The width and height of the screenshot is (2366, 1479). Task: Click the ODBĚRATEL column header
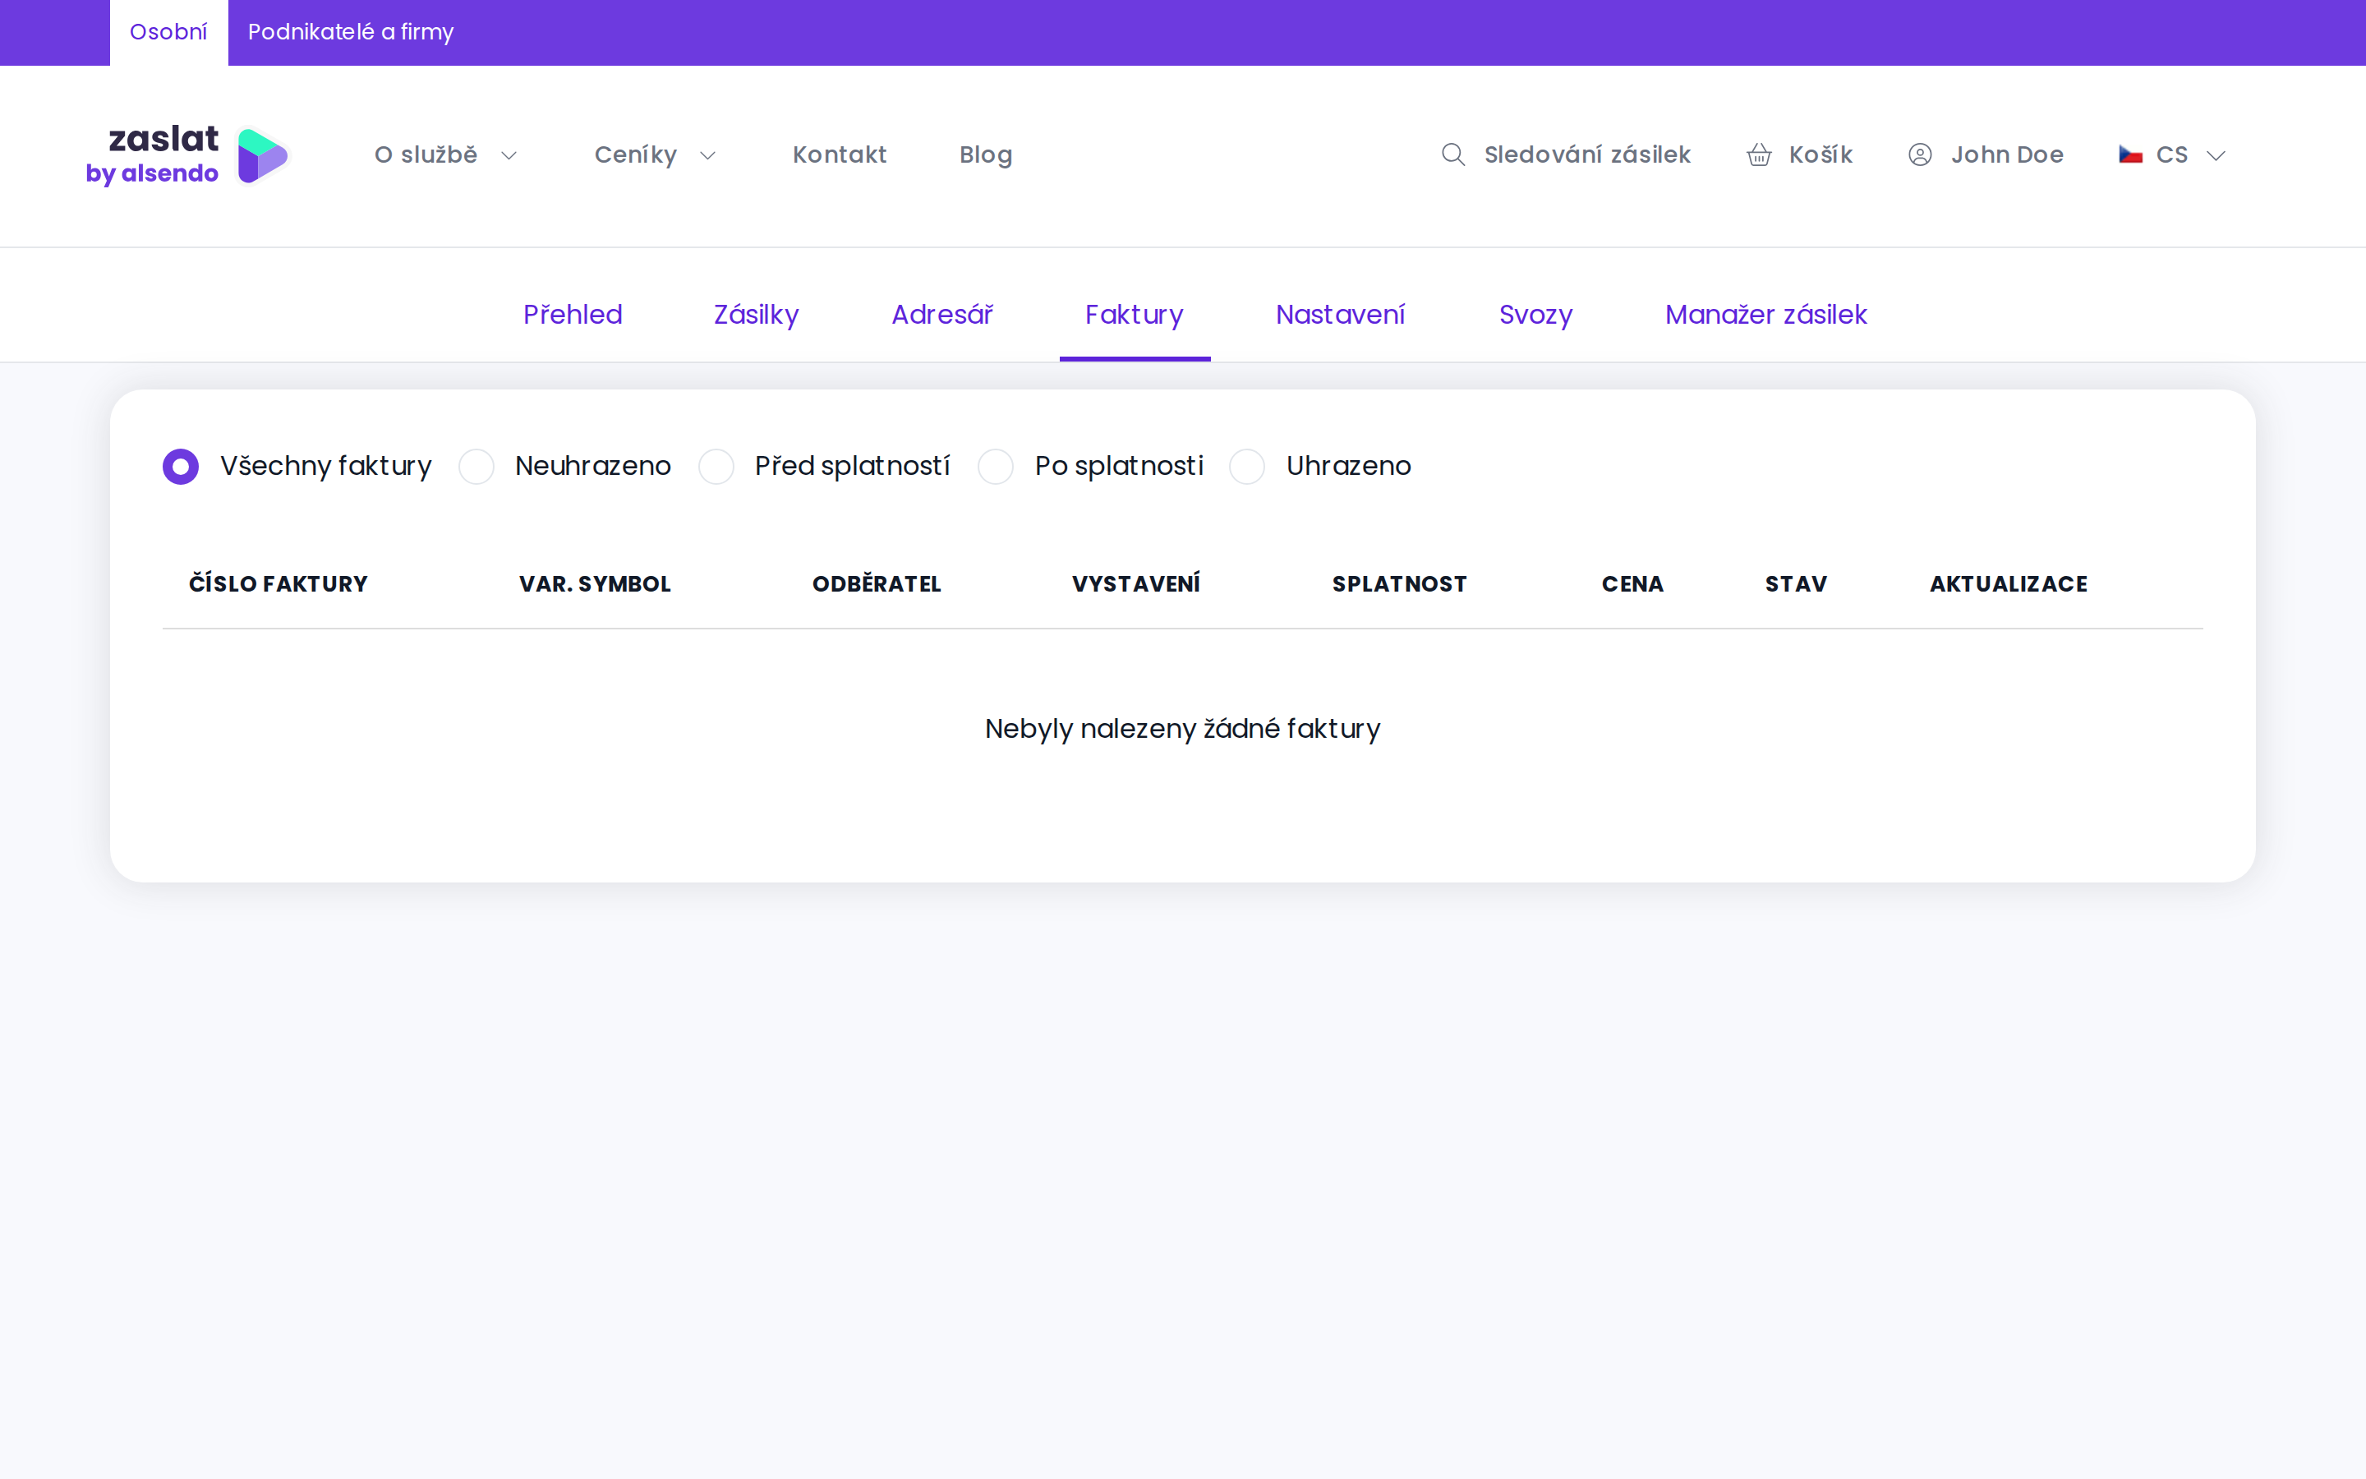pyautogui.click(x=877, y=584)
